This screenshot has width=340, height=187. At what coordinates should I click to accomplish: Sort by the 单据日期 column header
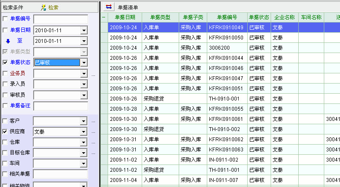point(125,17)
